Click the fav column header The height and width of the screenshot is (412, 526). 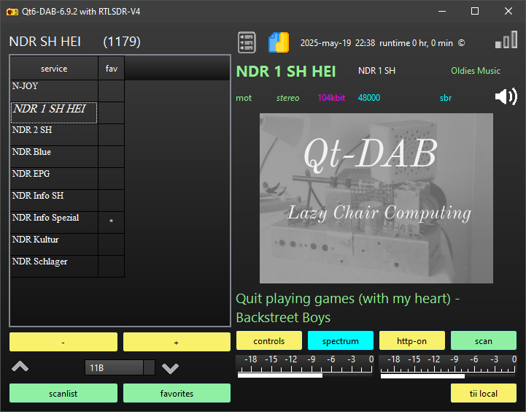[112, 69]
